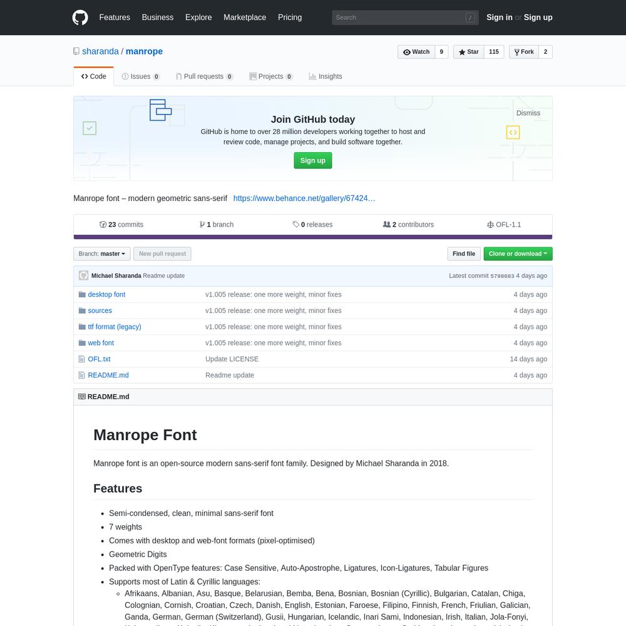The height and width of the screenshot is (626, 626).
Task: Click Sign in in the header
Action: click(500, 18)
